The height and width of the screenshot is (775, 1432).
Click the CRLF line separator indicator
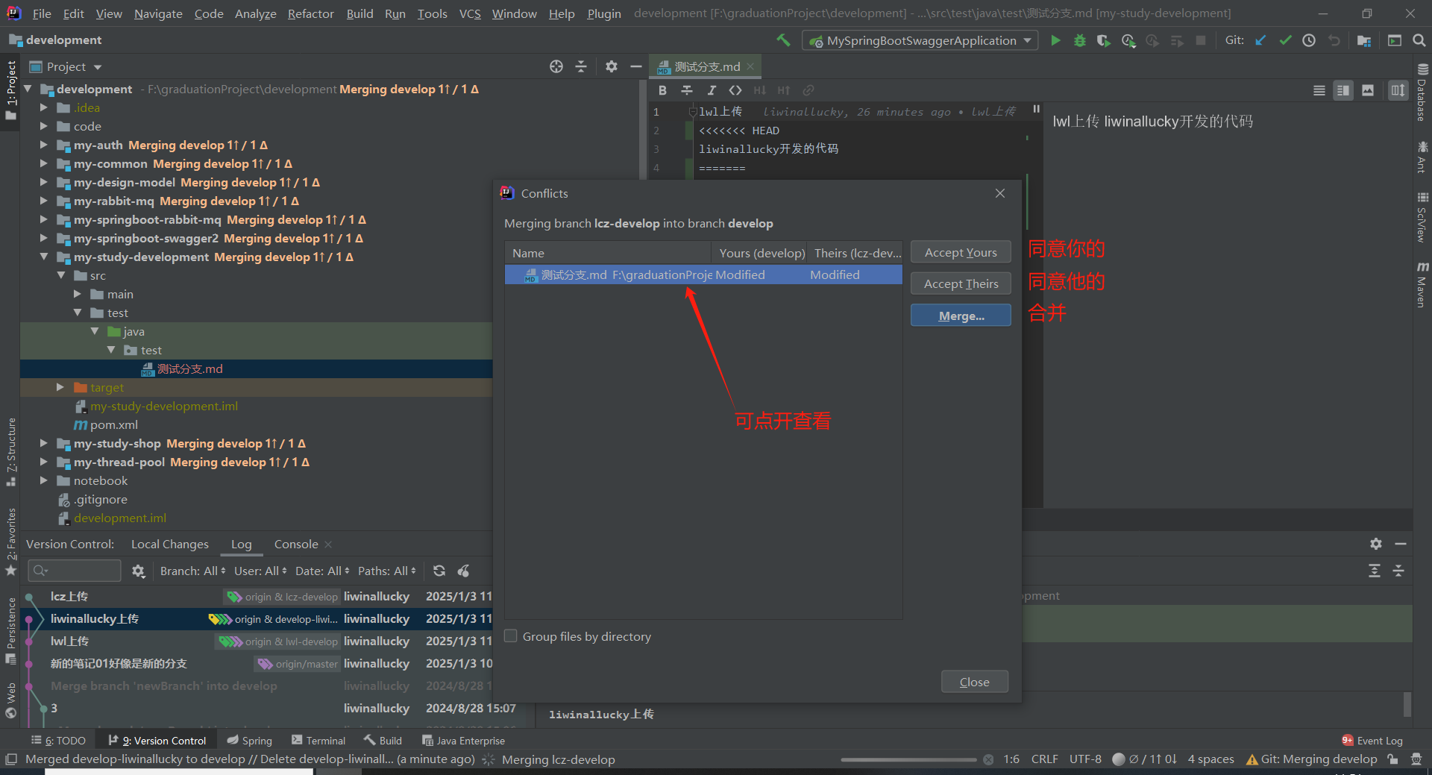(1044, 759)
